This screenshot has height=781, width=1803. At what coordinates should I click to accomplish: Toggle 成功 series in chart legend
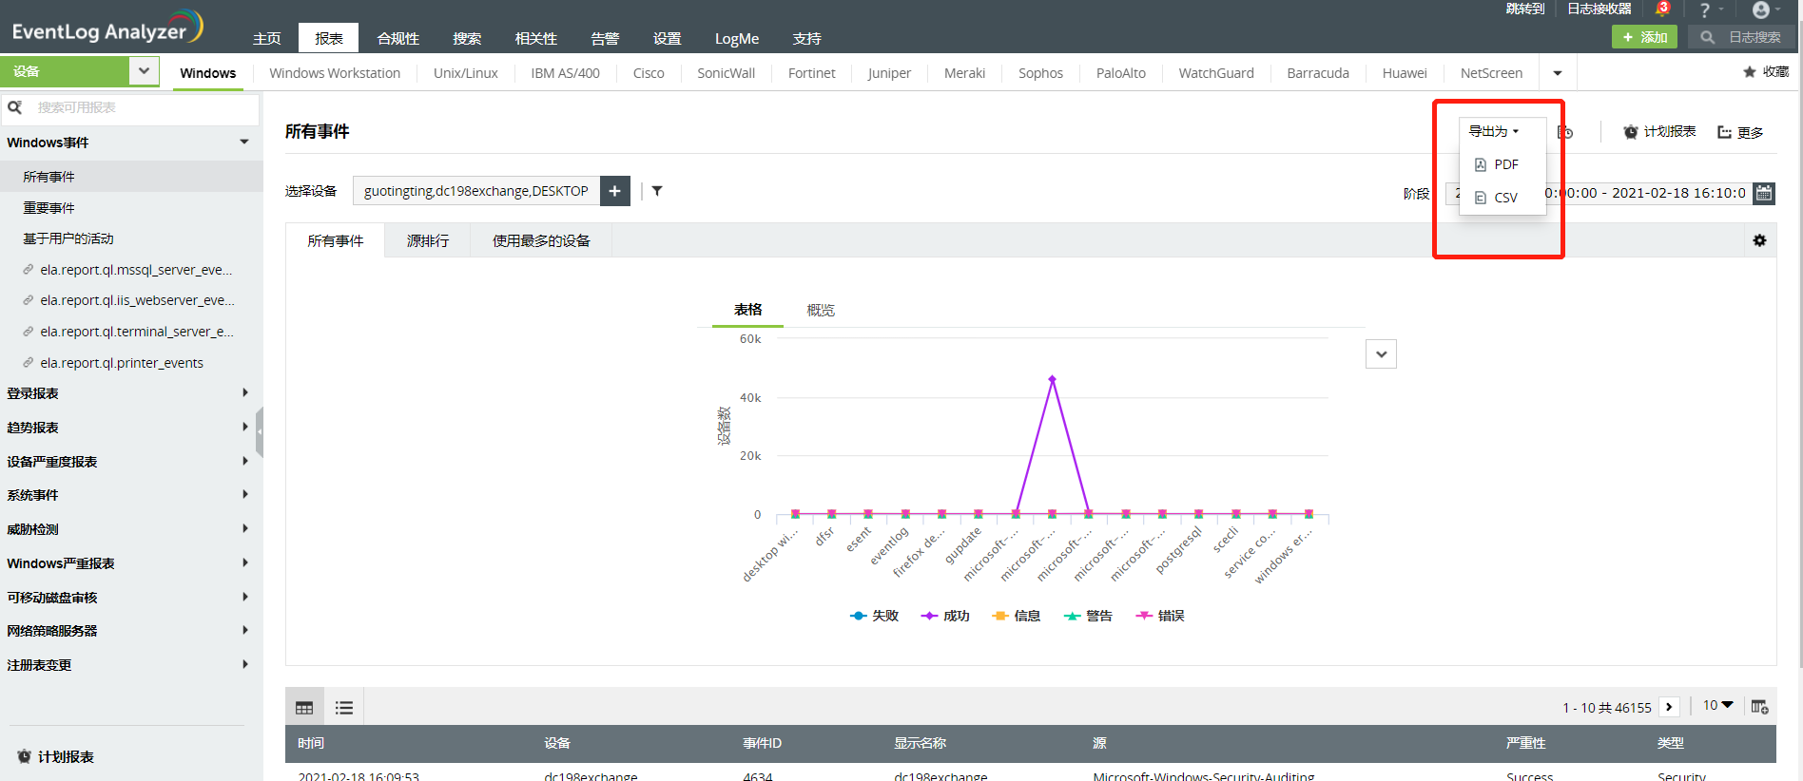[945, 616]
